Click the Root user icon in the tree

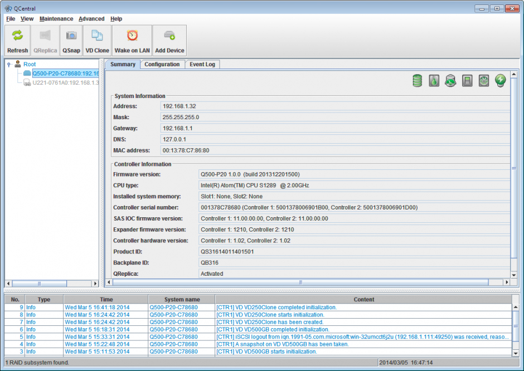(x=18, y=64)
